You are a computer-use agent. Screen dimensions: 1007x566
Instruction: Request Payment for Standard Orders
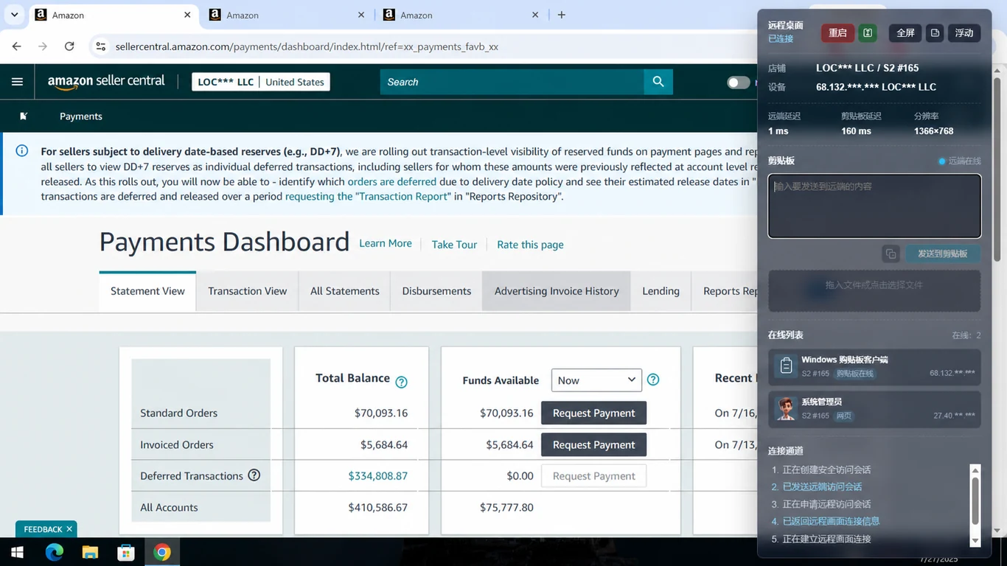[593, 413]
